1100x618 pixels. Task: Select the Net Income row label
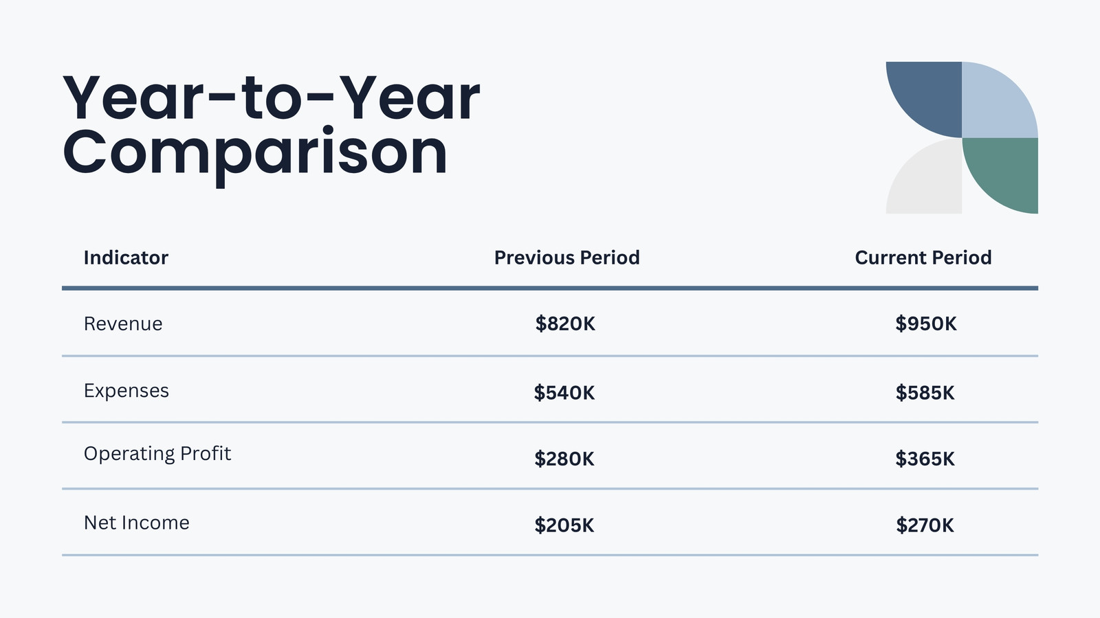tap(136, 523)
